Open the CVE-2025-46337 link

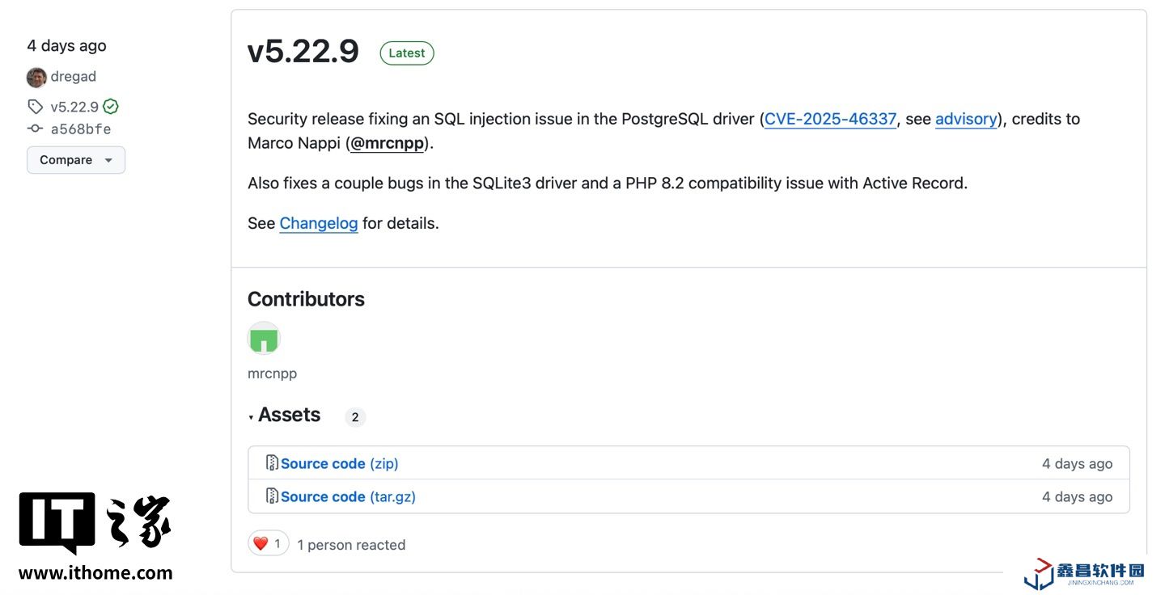point(830,119)
